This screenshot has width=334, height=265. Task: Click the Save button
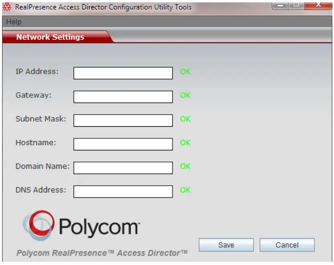(x=226, y=245)
